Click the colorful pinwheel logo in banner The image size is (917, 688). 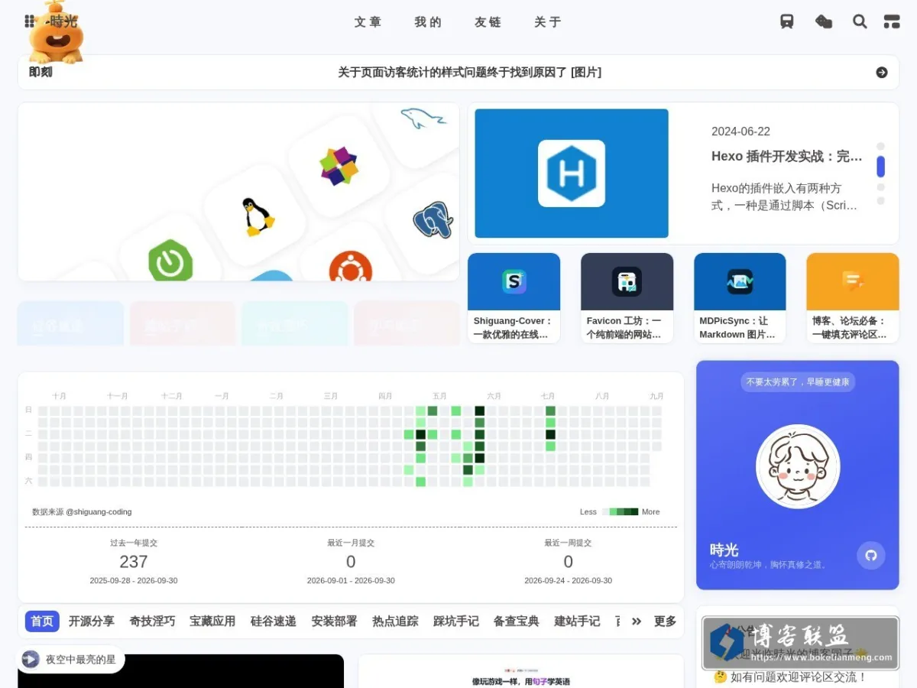pyautogui.click(x=339, y=166)
